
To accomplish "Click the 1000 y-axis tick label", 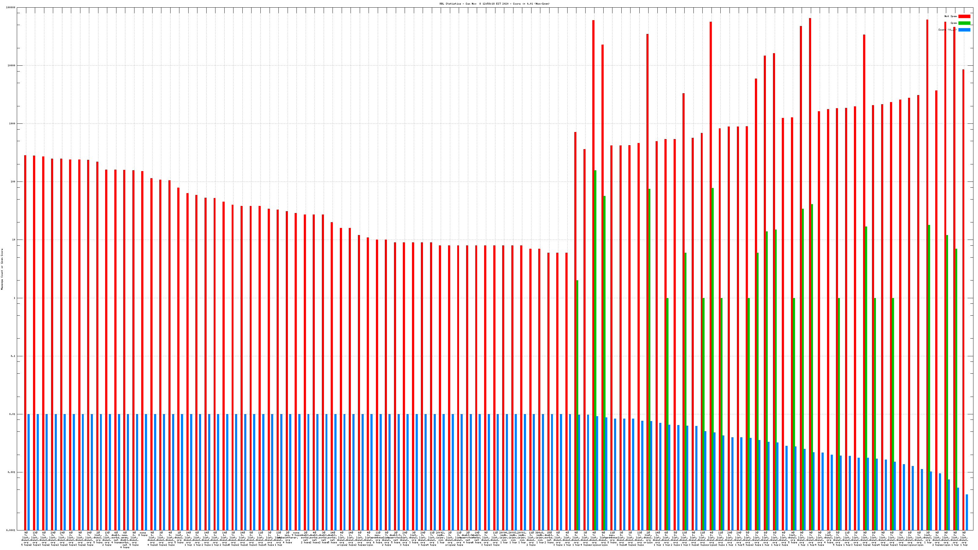I will pyautogui.click(x=13, y=124).
